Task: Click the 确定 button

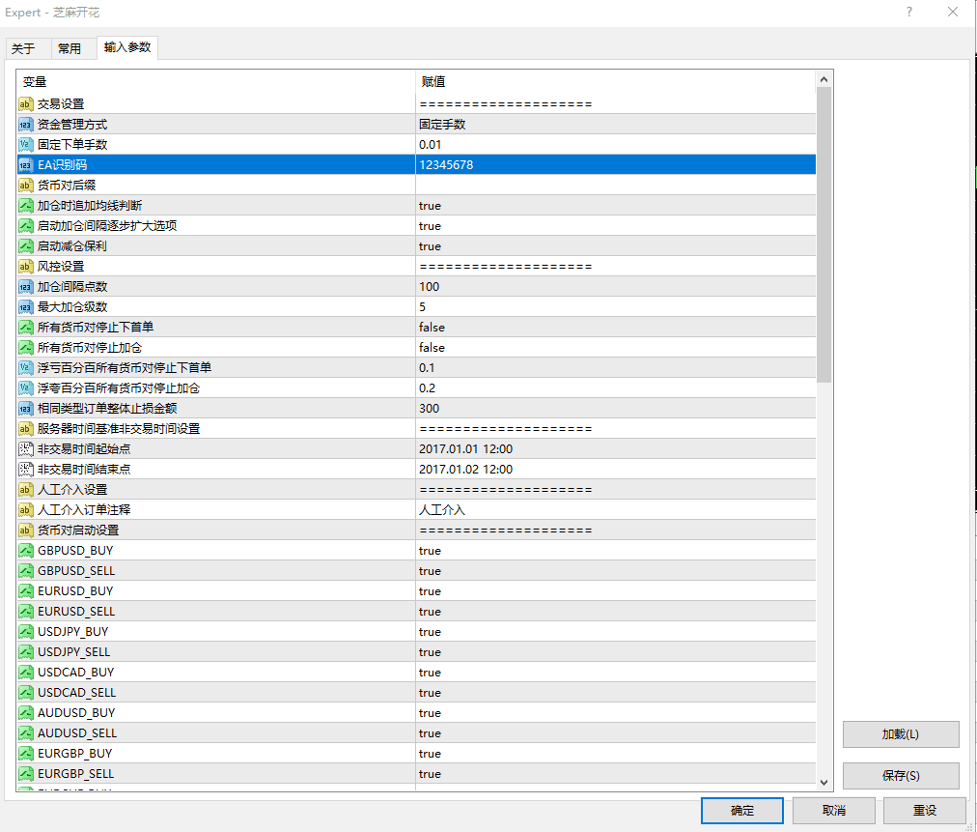Action: click(742, 810)
